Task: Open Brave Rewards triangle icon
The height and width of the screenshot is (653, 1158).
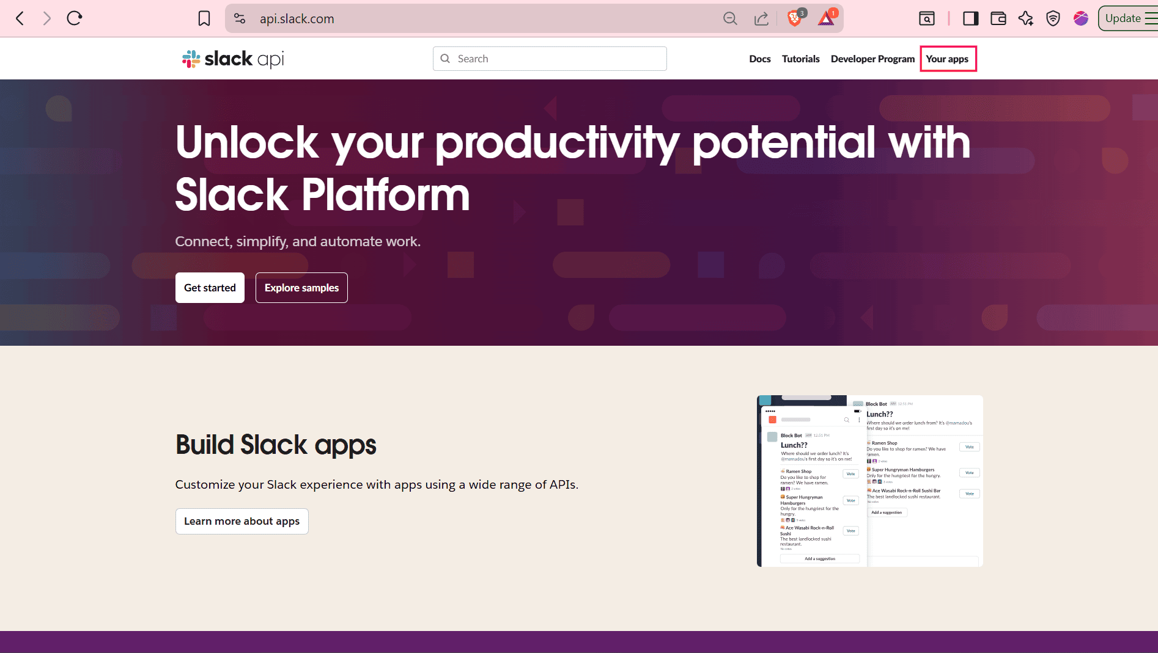Action: click(827, 18)
